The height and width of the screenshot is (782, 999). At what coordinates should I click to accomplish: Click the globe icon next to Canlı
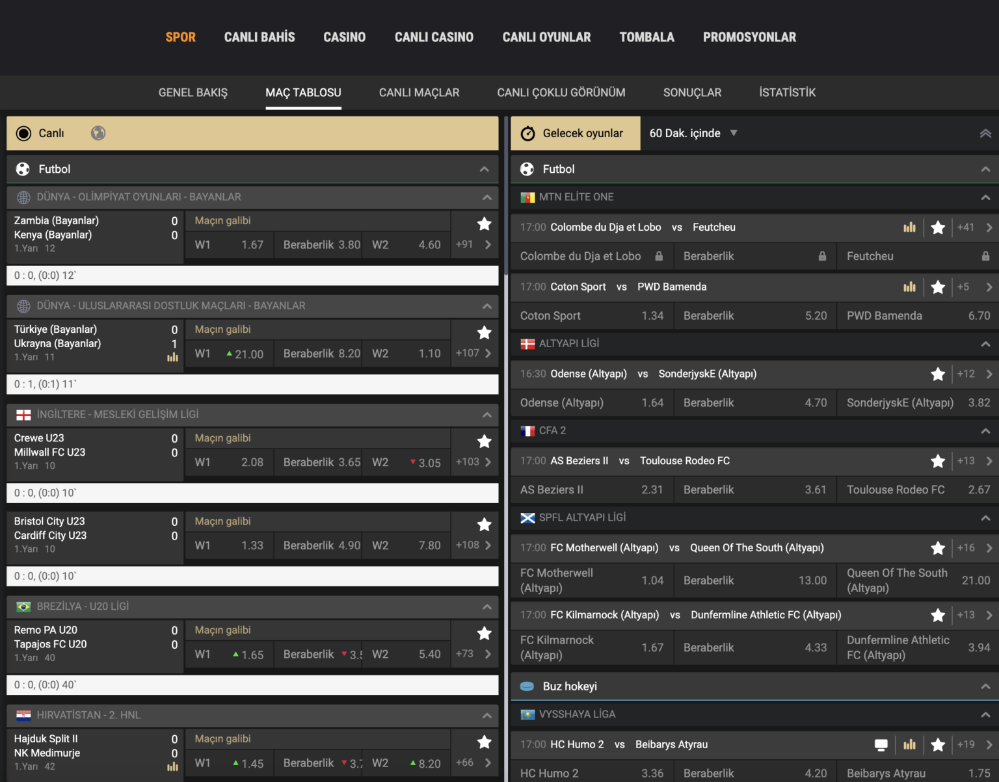pyautogui.click(x=98, y=133)
